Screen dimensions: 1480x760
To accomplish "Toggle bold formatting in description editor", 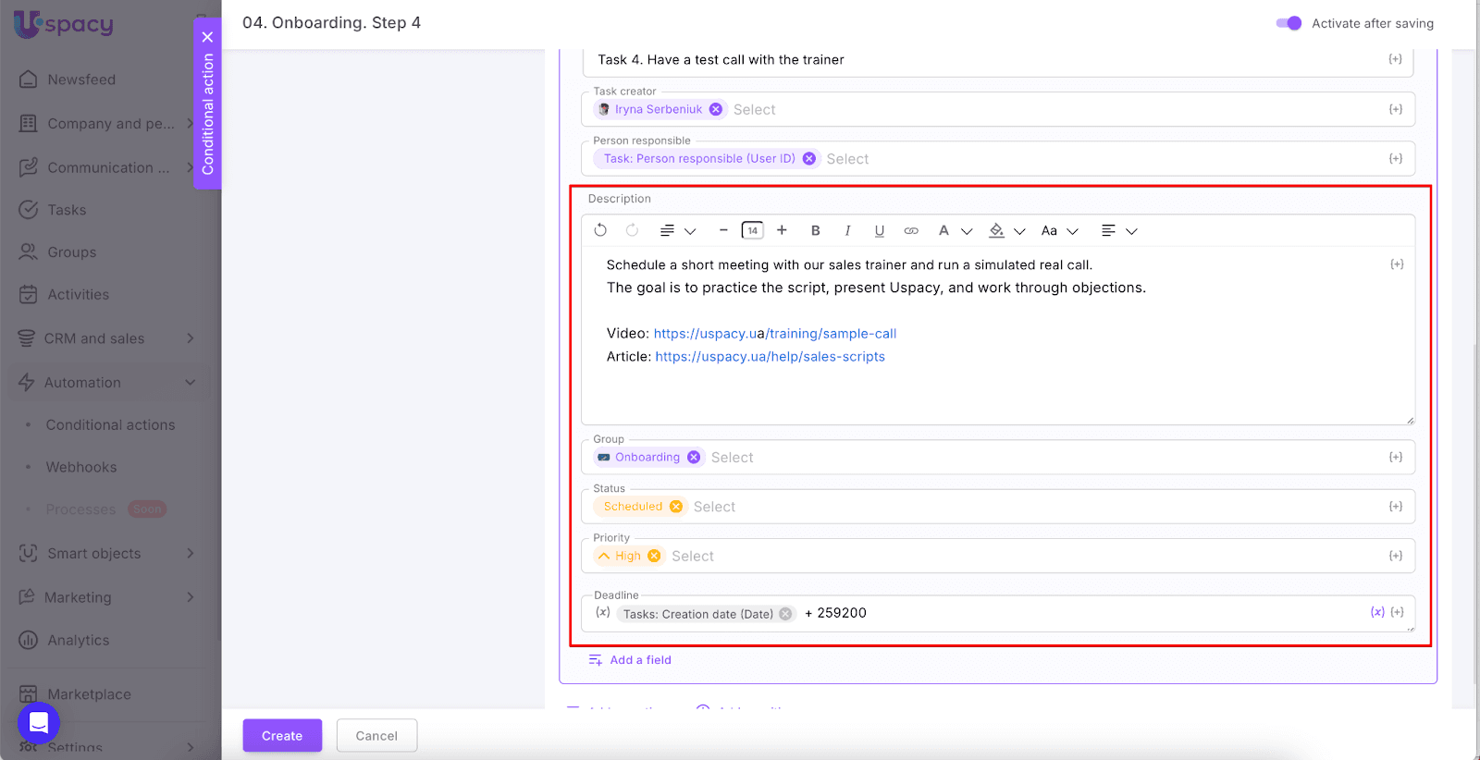I will point(815,231).
